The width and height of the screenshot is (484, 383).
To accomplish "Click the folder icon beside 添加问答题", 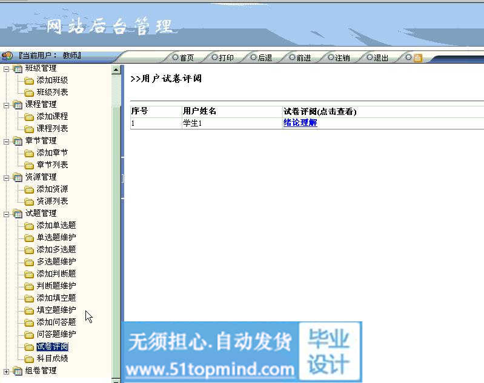I will click(x=29, y=323).
